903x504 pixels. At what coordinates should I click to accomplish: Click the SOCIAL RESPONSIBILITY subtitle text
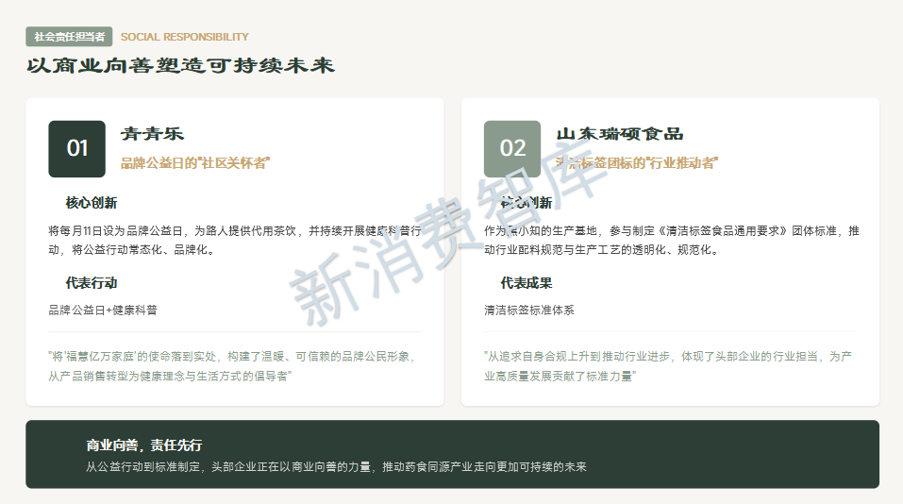tap(184, 37)
